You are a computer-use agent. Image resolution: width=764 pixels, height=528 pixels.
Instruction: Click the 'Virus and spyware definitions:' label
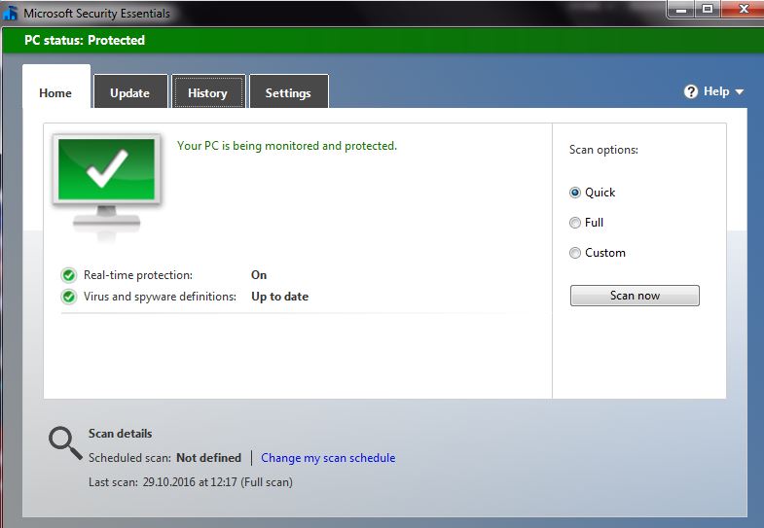160,297
